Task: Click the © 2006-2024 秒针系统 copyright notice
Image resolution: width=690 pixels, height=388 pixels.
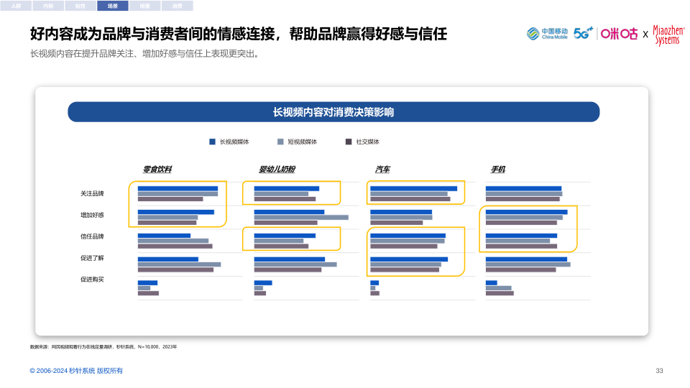Action: click(76, 371)
